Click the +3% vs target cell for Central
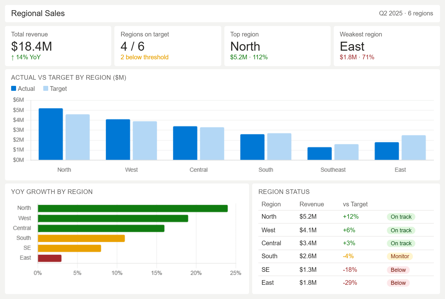Screen dimensions: 445x299 pos(349,243)
